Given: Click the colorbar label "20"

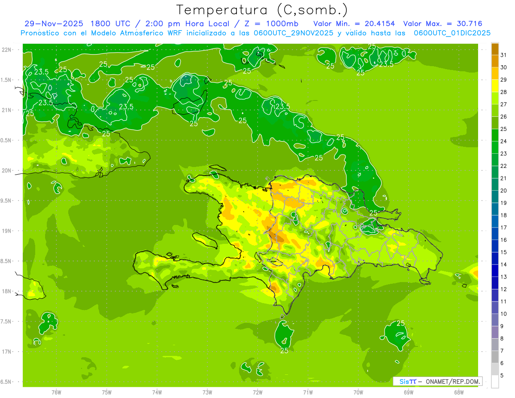Looking at the screenshot, I should click(x=504, y=191).
